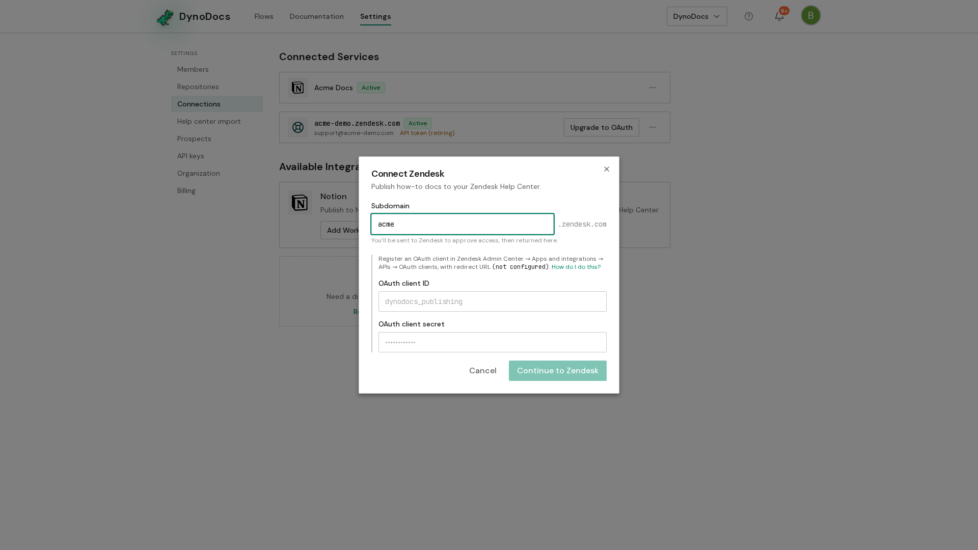The image size is (978, 550).
Task: Click the Active badge for acme-demo.zendesk.com
Action: pyautogui.click(x=418, y=123)
